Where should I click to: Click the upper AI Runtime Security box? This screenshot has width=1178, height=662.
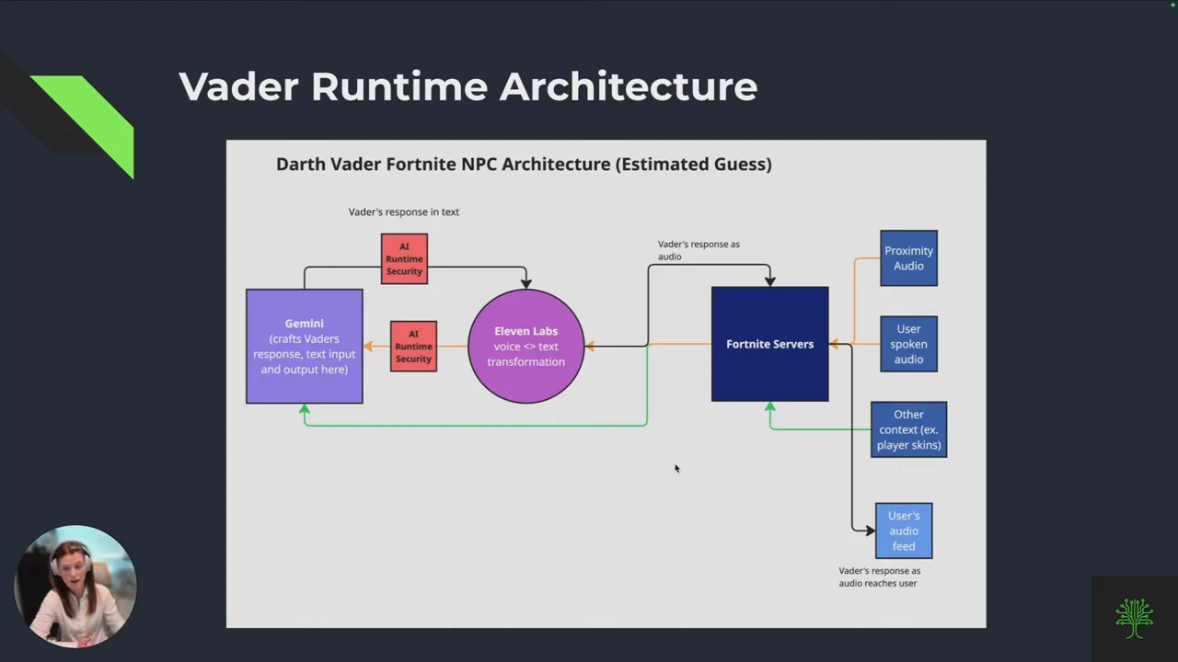click(x=404, y=259)
